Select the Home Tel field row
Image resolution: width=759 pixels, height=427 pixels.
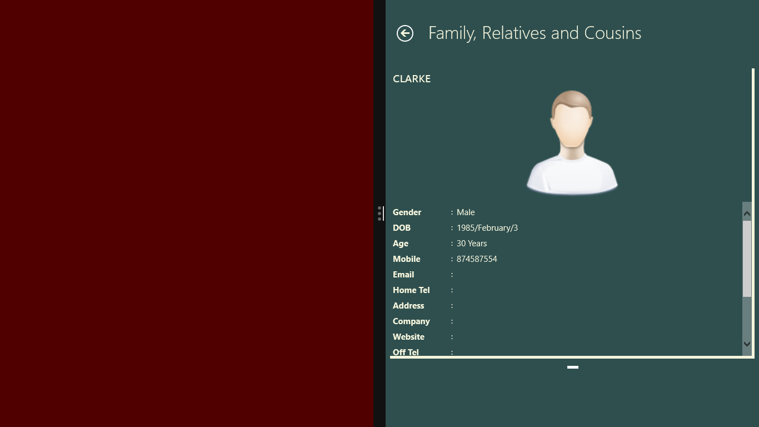(411, 290)
